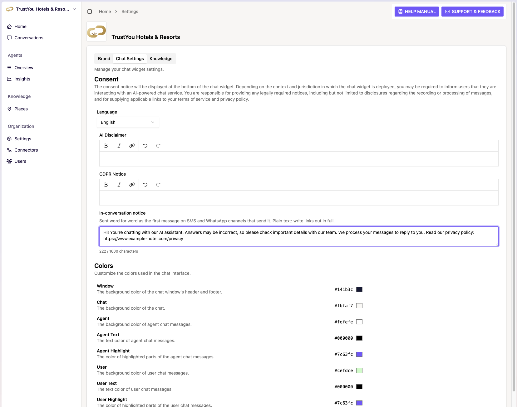Viewport: 517px width, 407px height.
Task: Open Users page
Action: tap(41, 161)
